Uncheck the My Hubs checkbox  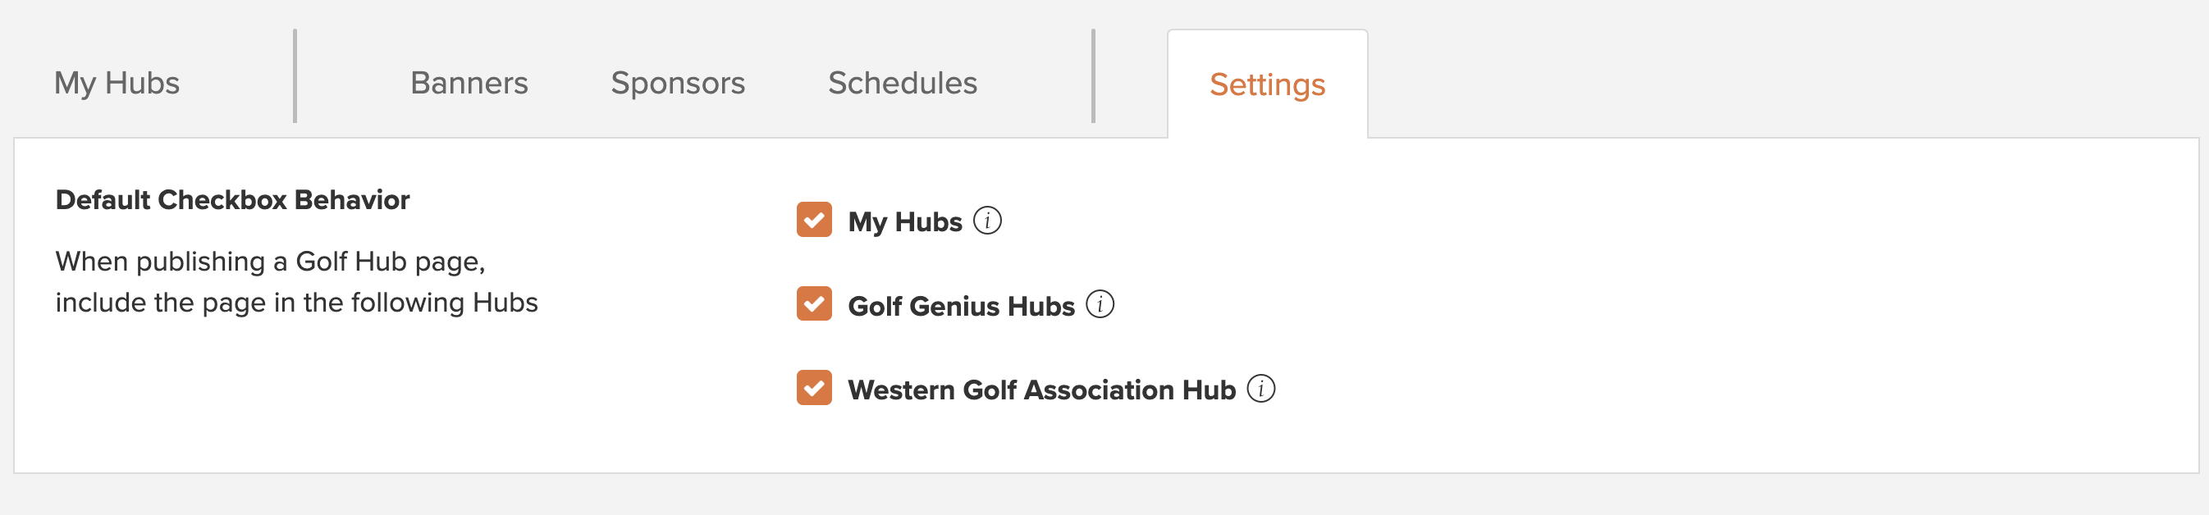tap(814, 221)
